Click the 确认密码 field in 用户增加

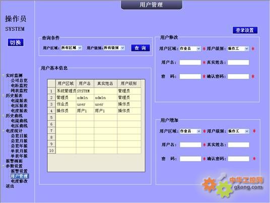[239, 159]
